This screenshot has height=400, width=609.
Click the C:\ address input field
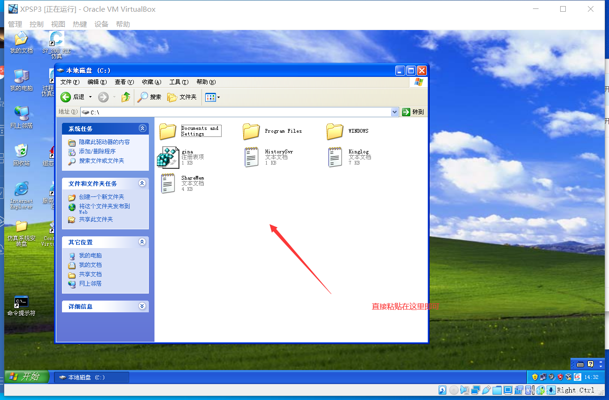pos(239,112)
